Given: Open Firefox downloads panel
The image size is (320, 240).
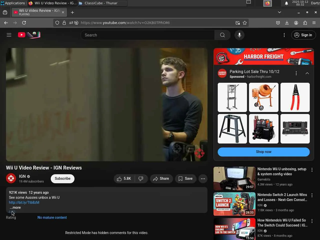Looking at the screenshot, I should click(x=287, y=23).
